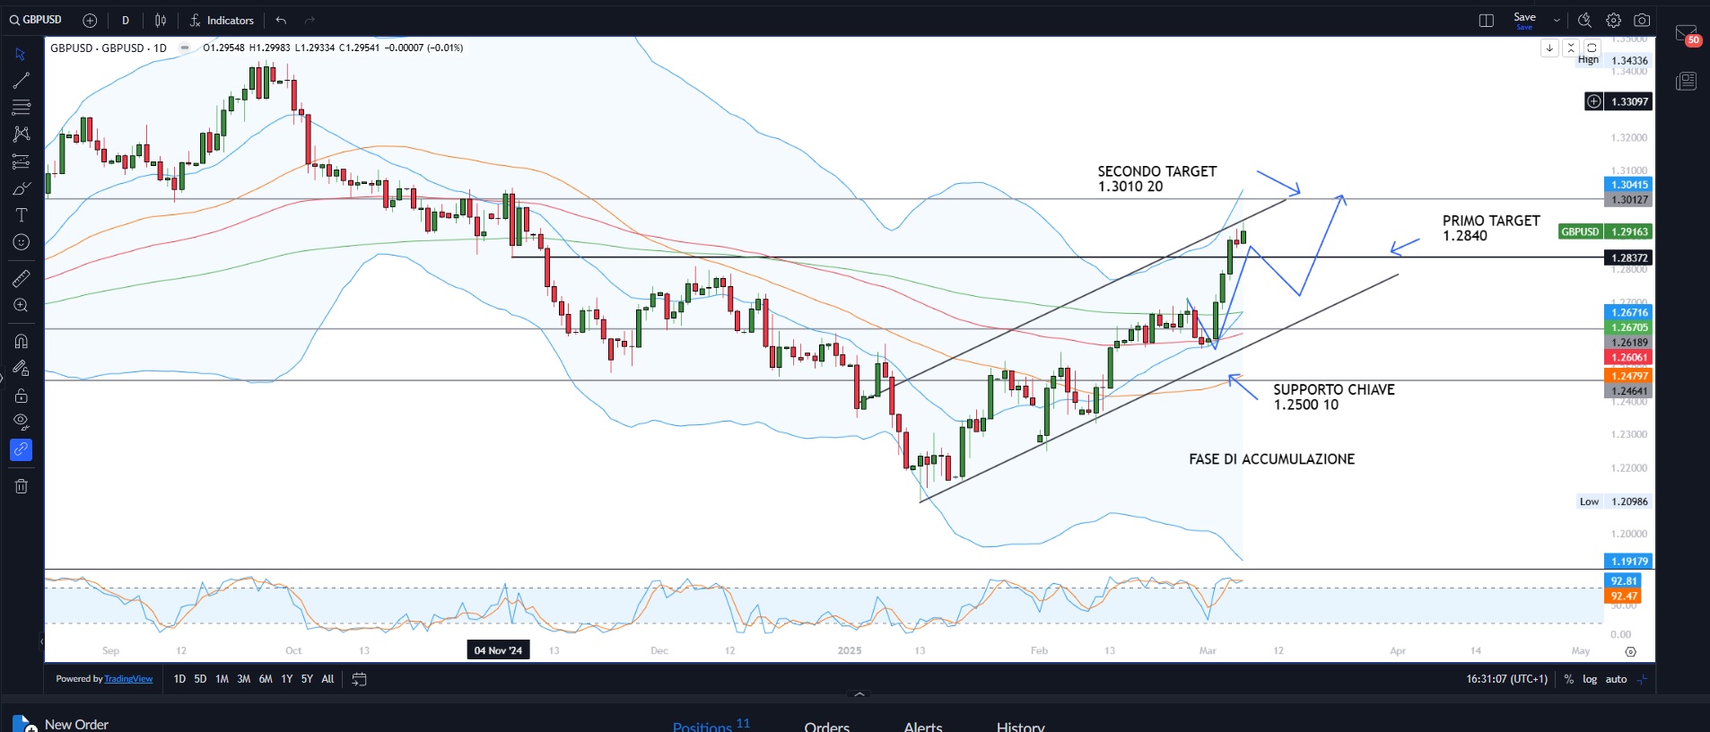This screenshot has width=1710, height=732.
Task: Open the D timeframe interval dropdown
Action: pyautogui.click(x=126, y=21)
